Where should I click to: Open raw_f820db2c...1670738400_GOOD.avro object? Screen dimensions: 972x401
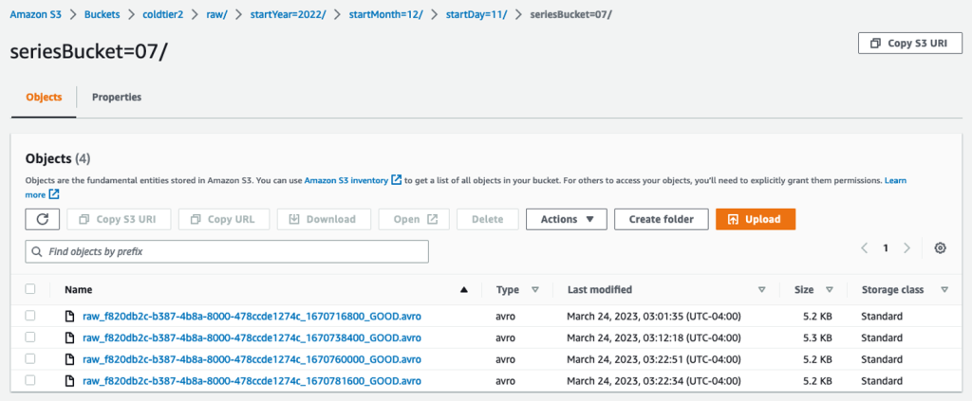(x=252, y=337)
